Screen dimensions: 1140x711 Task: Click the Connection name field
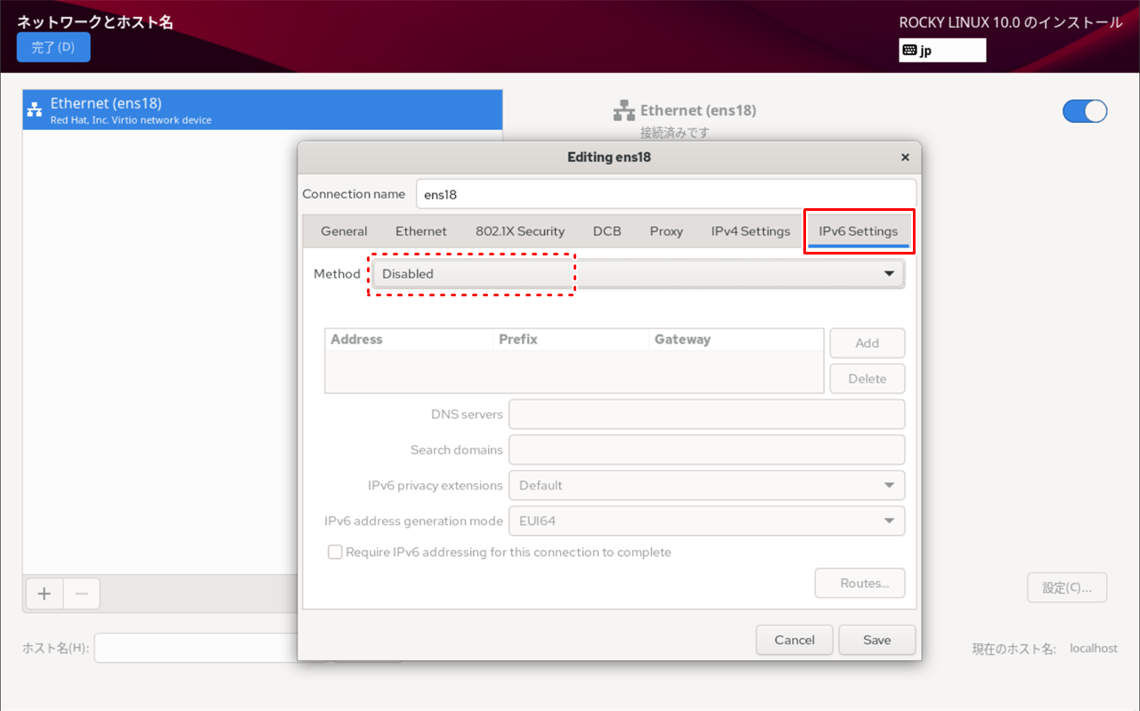[x=664, y=194]
